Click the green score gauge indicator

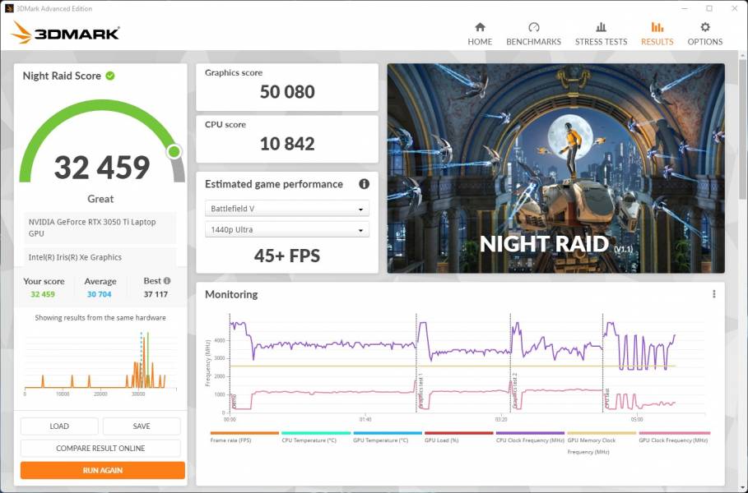coord(174,151)
